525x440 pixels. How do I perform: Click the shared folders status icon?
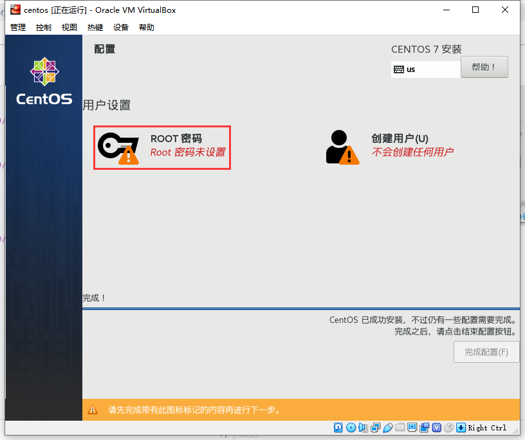pos(400,428)
